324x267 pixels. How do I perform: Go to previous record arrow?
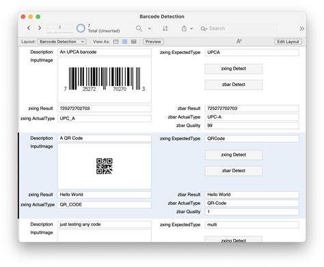pyautogui.click(x=29, y=28)
